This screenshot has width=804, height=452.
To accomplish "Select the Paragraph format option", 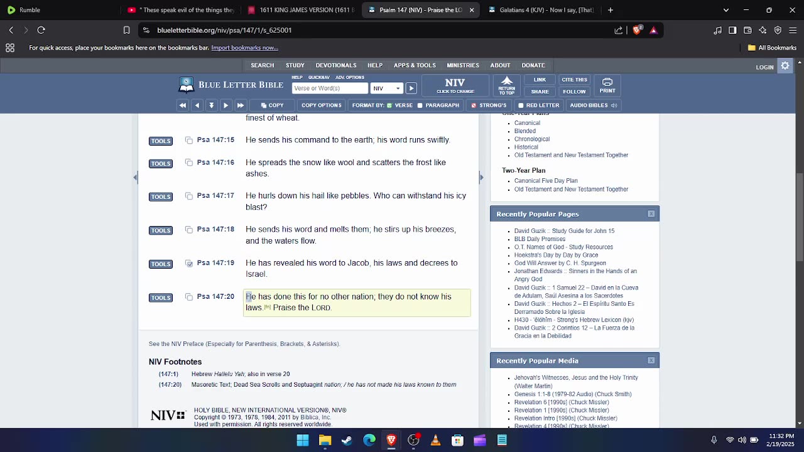I will 438,105.
